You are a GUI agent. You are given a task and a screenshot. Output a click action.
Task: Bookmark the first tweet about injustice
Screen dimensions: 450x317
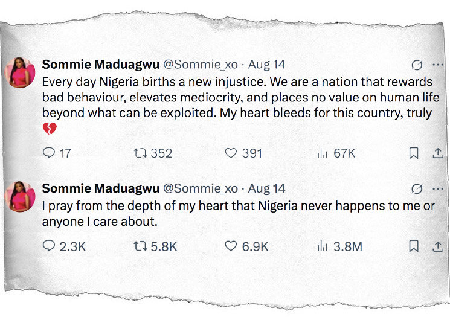(x=414, y=153)
